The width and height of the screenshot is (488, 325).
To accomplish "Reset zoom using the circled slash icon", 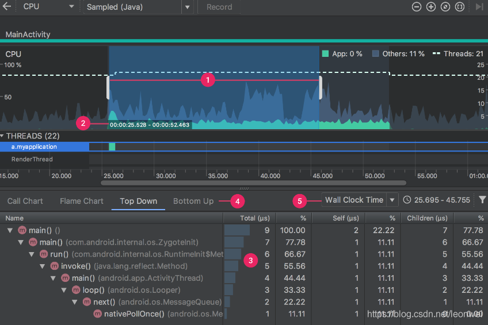I will [x=445, y=7].
